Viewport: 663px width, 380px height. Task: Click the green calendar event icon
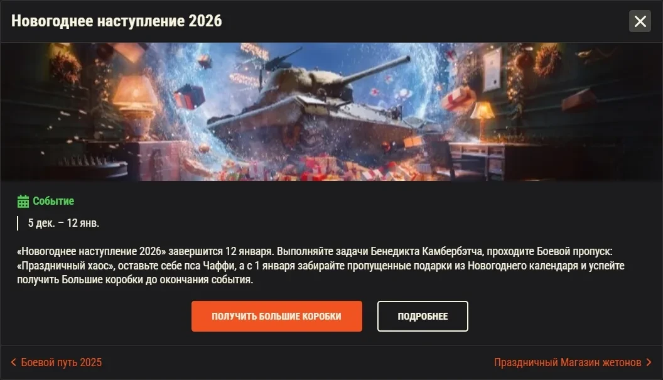(23, 202)
